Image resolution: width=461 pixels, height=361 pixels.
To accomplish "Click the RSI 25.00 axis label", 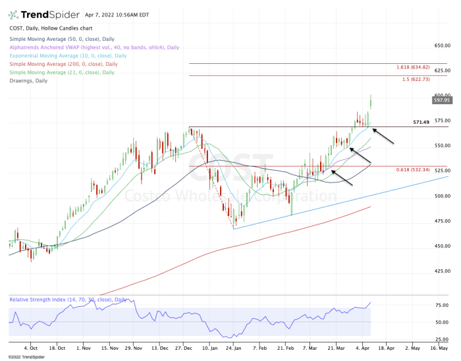I will 442,339.
